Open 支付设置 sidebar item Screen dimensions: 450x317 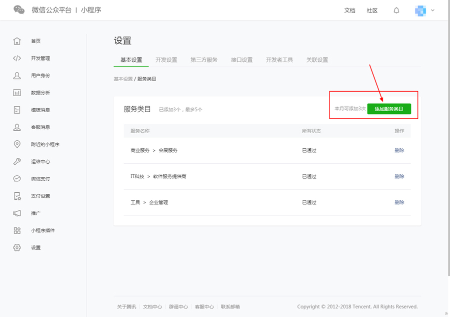pos(40,196)
